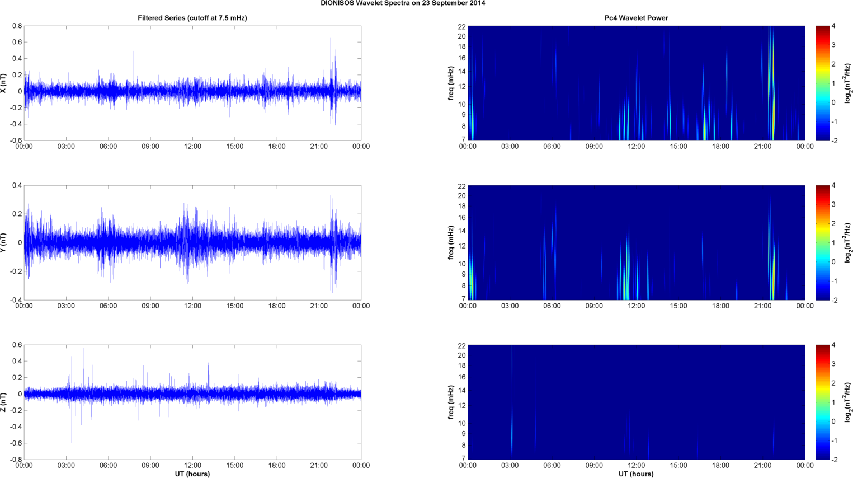Click the log2(nT²/Hz) label of middle colorbar
Screen dimensions: 853x478
point(848,243)
